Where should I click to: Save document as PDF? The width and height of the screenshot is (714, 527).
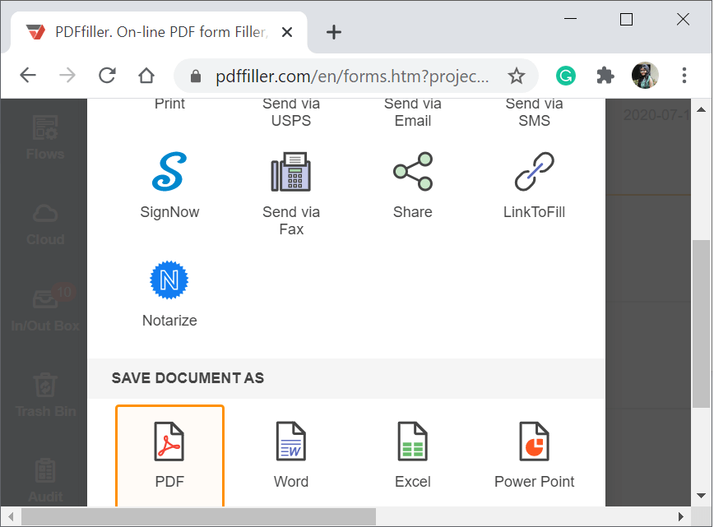(169, 455)
